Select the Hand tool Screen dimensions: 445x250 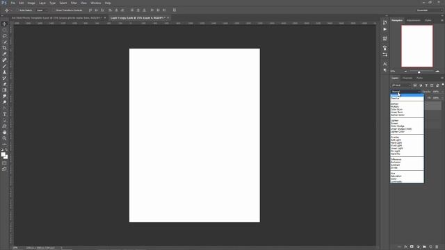pyautogui.click(x=4, y=132)
